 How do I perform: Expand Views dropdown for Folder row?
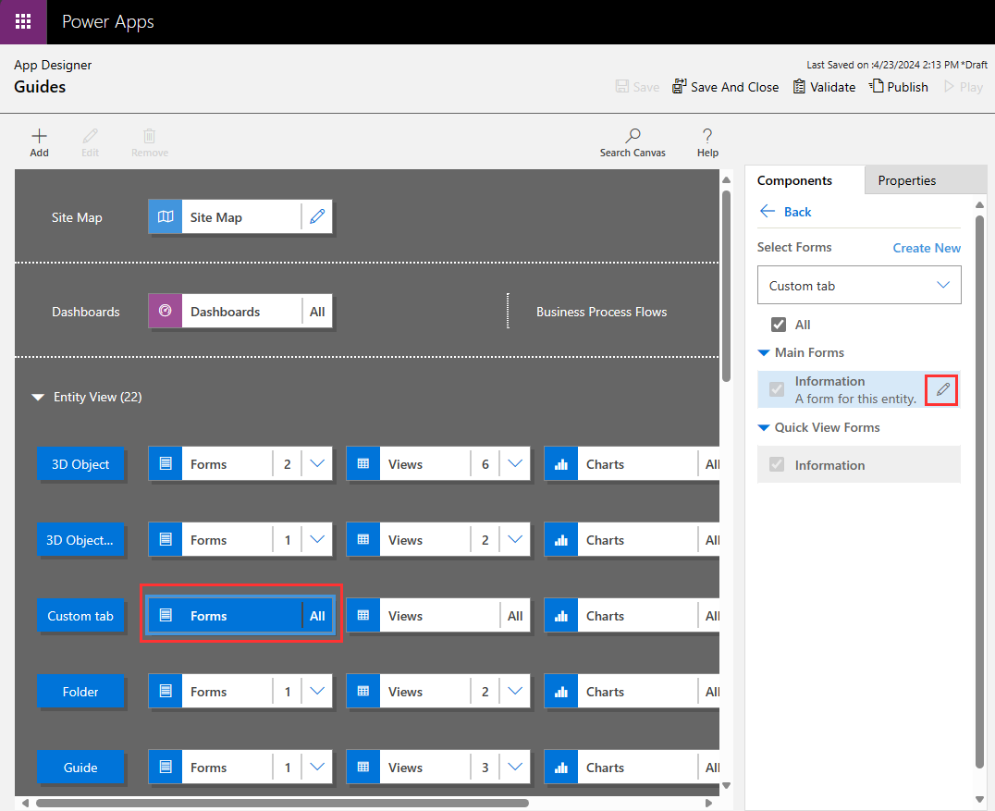pyautogui.click(x=515, y=691)
